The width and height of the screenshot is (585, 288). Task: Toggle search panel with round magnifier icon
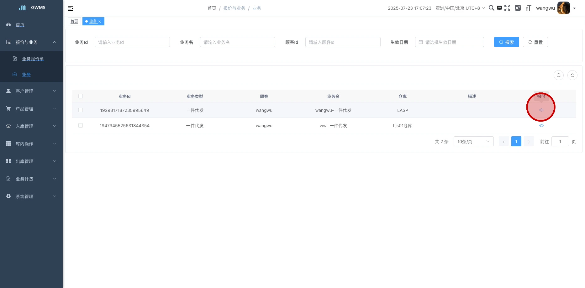558,75
